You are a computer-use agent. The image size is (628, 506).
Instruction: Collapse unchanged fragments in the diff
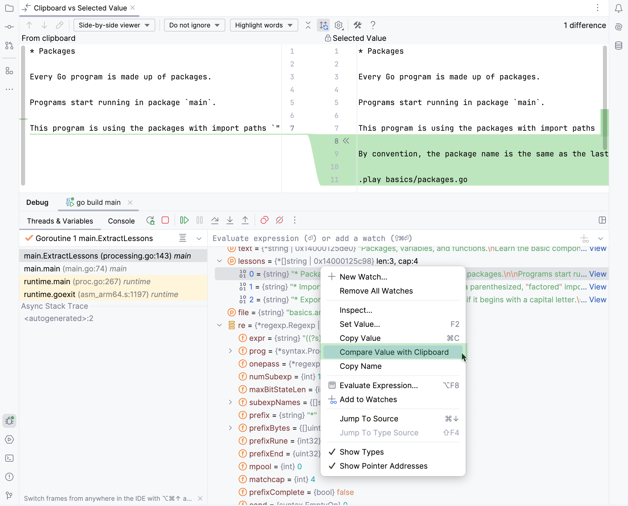click(308, 25)
